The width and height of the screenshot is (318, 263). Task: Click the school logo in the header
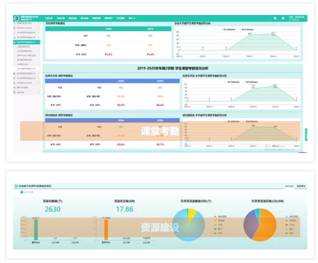tap(16, 18)
